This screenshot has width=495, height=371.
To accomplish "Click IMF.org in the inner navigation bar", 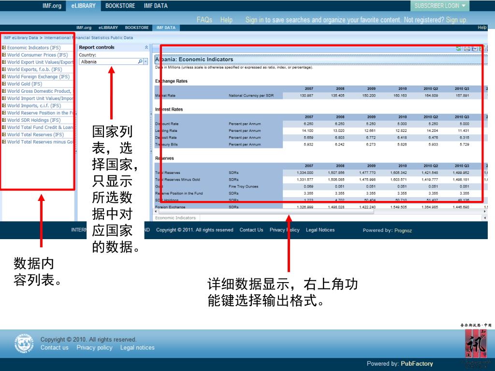I will click(84, 28).
